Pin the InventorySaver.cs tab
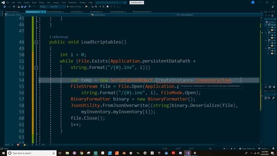The image size is (277, 156). click(x=42, y=12)
